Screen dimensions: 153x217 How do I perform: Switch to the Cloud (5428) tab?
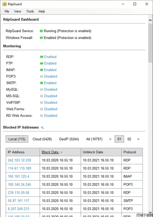point(42,139)
